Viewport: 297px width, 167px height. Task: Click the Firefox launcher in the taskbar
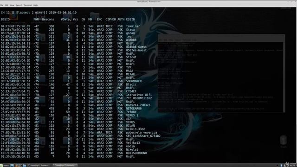(x=17, y=165)
